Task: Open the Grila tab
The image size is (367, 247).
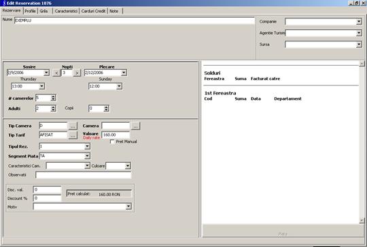Action: (43, 11)
